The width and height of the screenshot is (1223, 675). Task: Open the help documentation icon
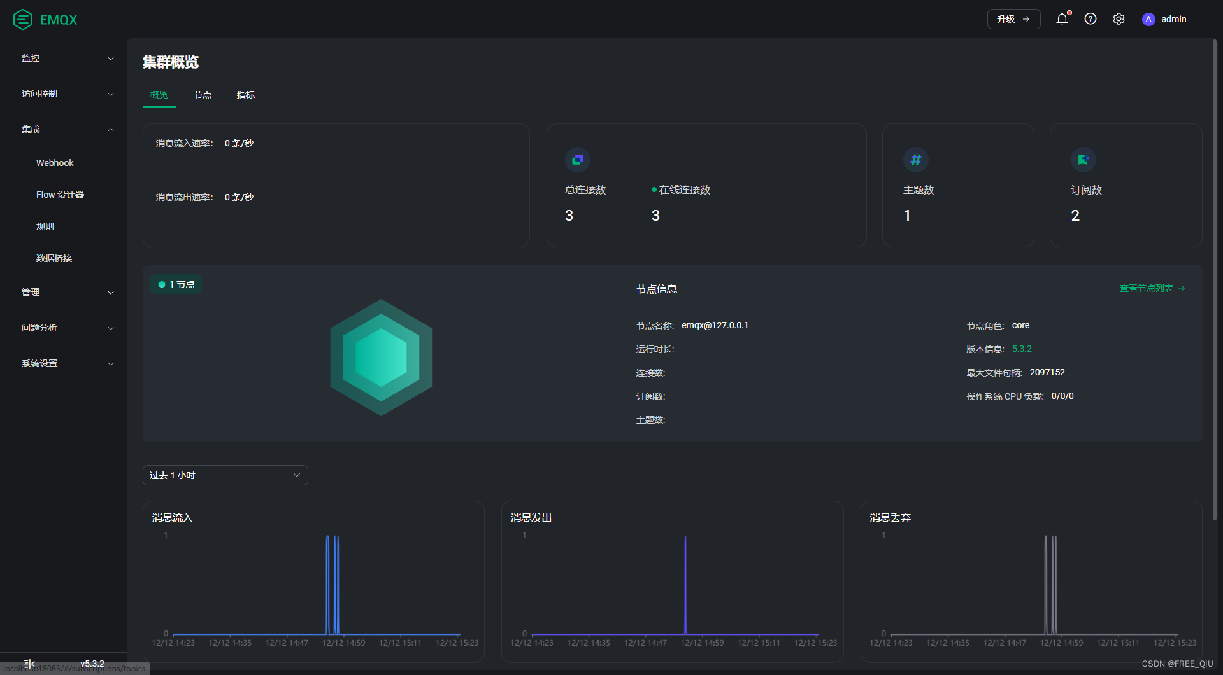pos(1090,19)
